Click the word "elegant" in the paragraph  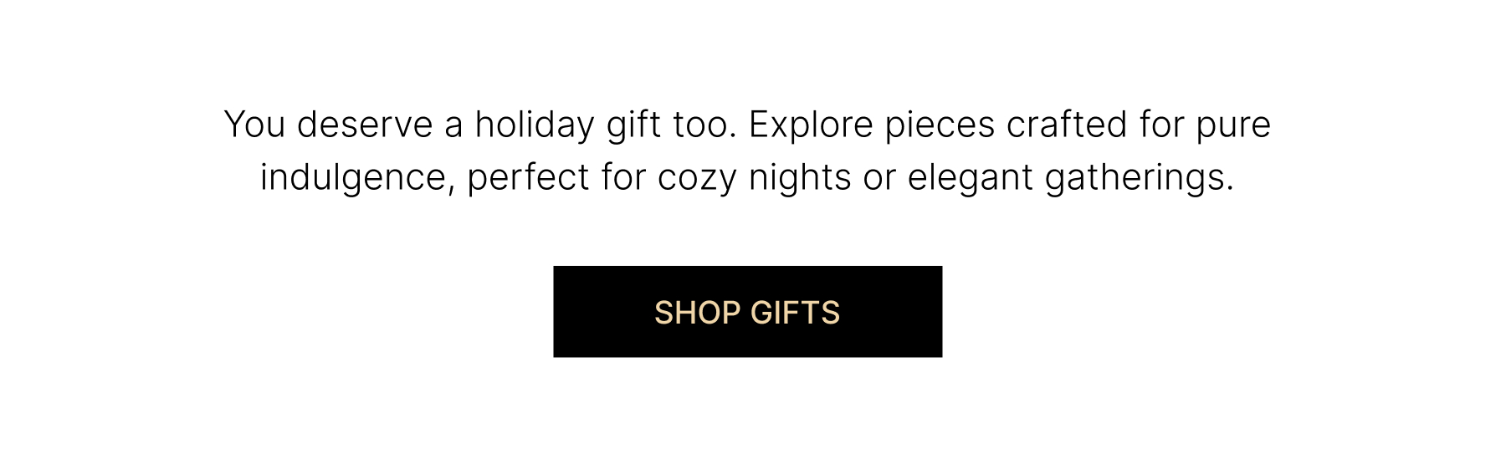[971, 179]
